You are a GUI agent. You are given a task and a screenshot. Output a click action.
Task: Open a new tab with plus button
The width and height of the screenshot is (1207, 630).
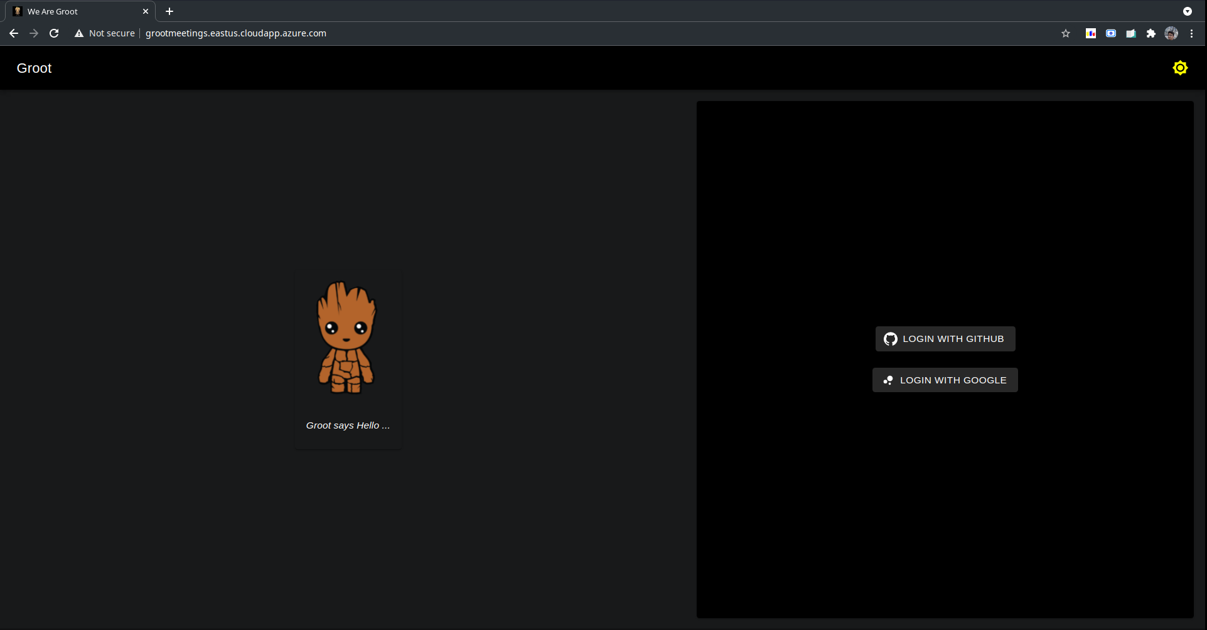(169, 11)
